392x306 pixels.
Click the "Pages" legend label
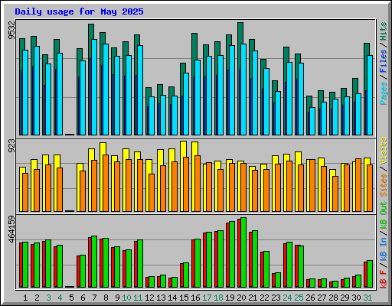click(x=384, y=93)
